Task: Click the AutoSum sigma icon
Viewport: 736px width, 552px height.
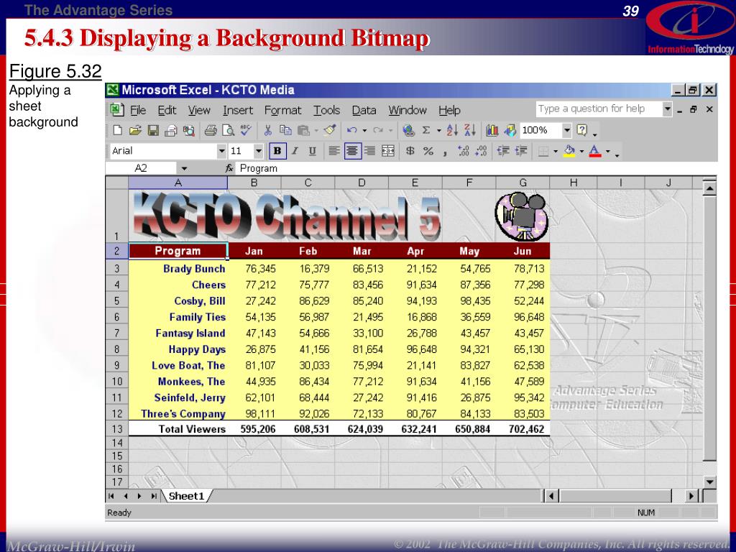Action: (x=426, y=131)
